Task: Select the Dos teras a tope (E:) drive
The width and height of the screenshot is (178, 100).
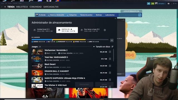Action: pos(90,30)
